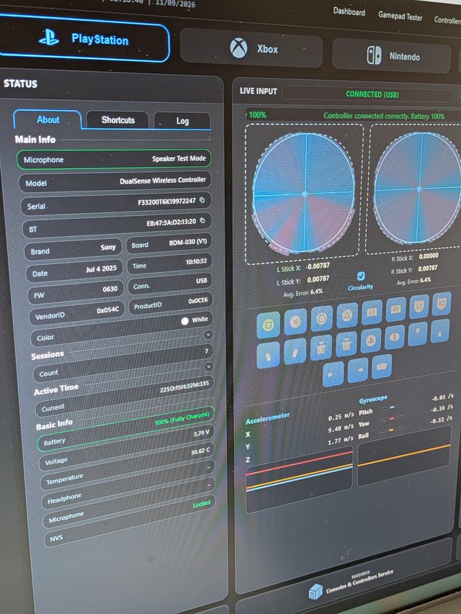Click the Cross button indicator
This screenshot has height=614, width=461.
295,322
